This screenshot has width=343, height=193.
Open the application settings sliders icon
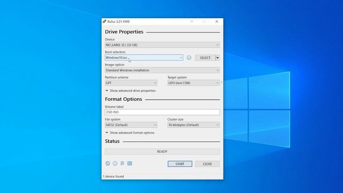point(122,164)
